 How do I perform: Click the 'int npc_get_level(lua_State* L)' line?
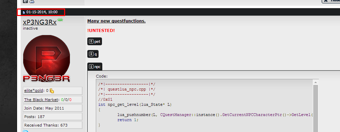pyautogui.click(x=135, y=105)
